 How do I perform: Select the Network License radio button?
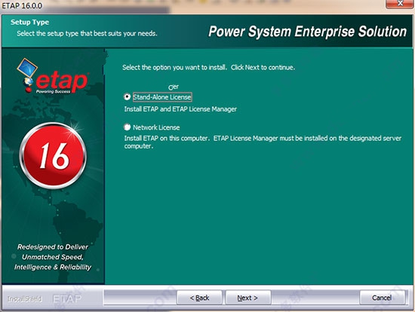[x=128, y=127]
